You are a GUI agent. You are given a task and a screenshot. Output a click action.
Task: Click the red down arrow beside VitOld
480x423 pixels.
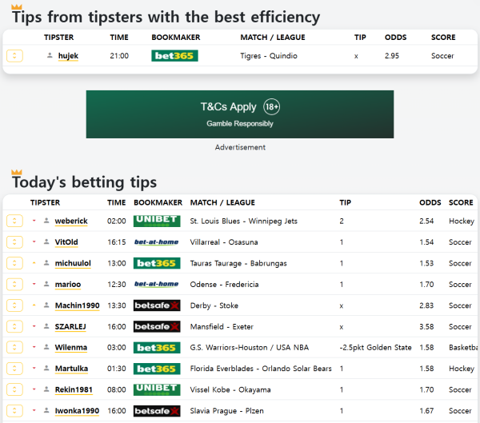coord(34,241)
